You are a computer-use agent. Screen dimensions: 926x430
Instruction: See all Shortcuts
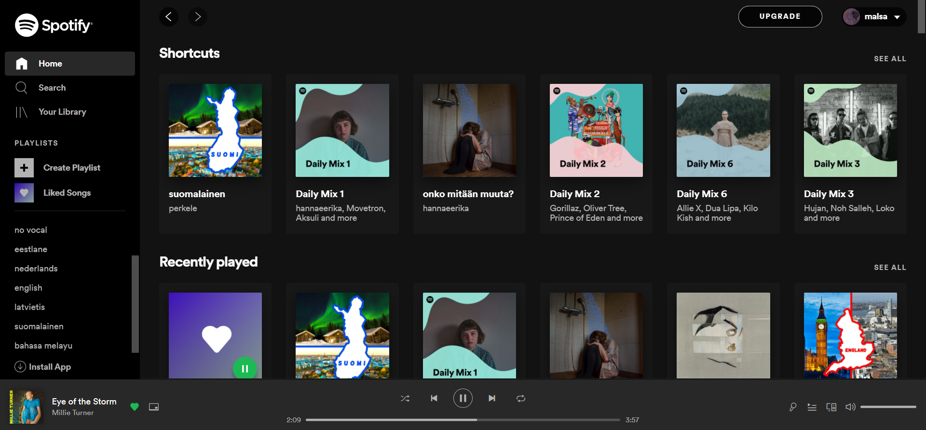(x=890, y=59)
